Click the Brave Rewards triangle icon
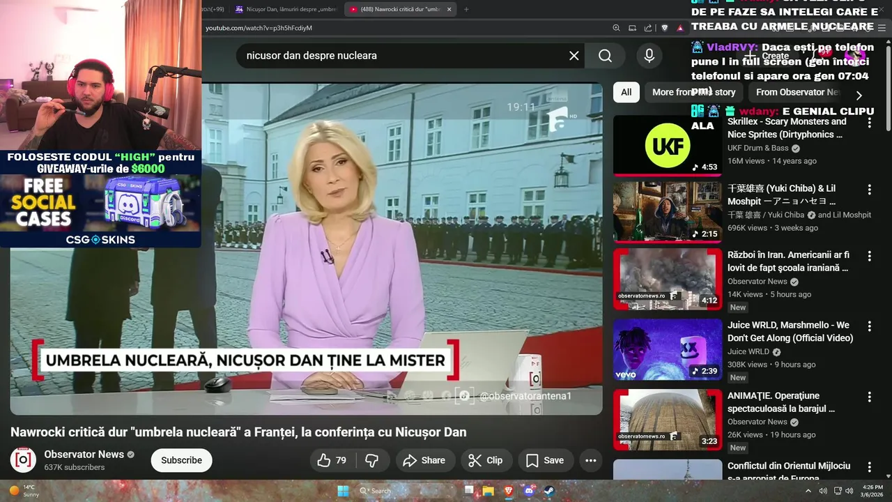 pyautogui.click(x=680, y=28)
